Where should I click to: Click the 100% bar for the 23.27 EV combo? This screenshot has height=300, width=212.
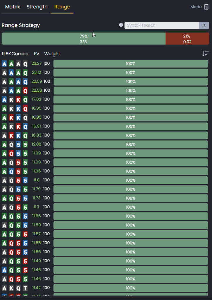(131, 64)
